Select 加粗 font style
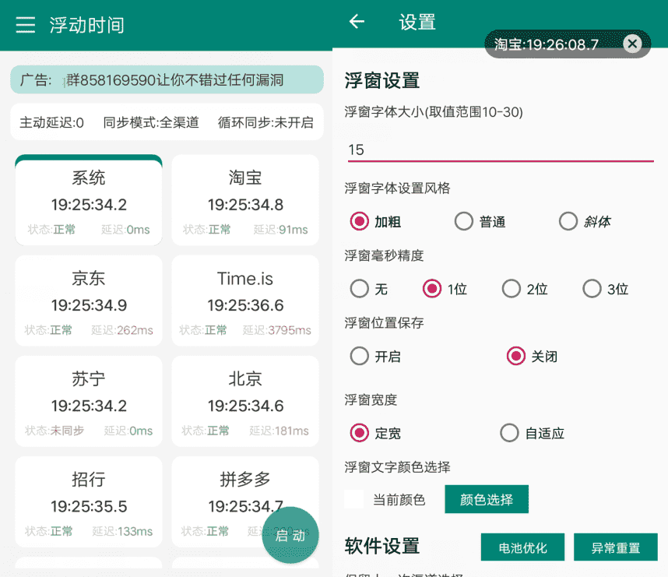668x577 pixels. pyautogui.click(x=358, y=221)
